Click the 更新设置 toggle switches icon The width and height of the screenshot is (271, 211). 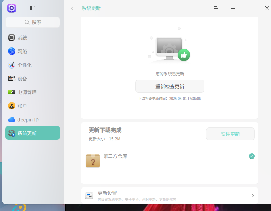click(89, 196)
